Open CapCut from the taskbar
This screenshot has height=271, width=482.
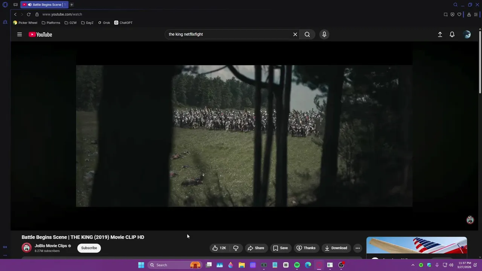click(x=286, y=265)
